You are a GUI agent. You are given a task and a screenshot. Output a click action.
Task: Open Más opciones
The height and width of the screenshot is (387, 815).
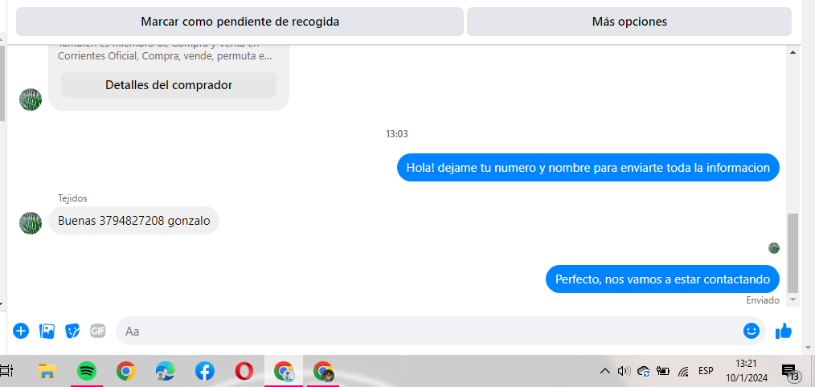tap(629, 22)
